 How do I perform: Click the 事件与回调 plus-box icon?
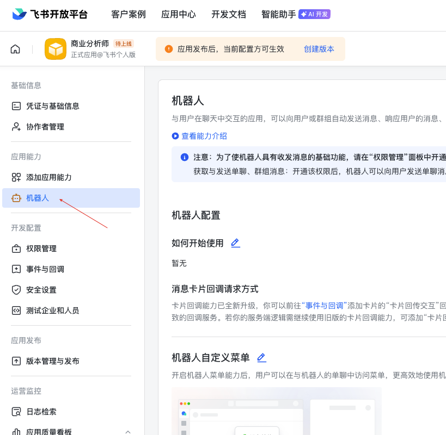click(x=16, y=269)
